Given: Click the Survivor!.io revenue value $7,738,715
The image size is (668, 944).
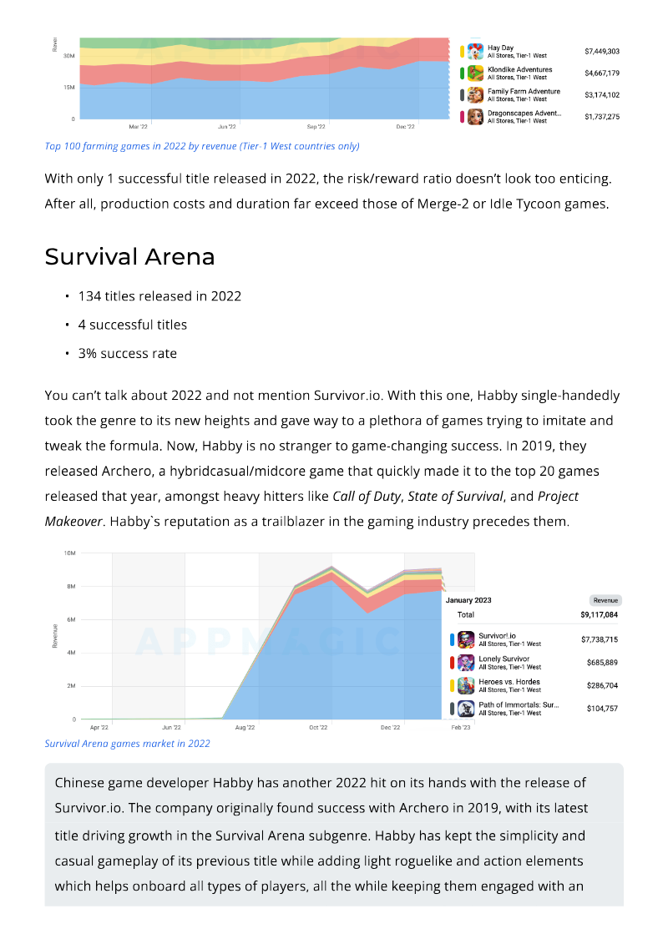Looking at the screenshot, I should (x=600, y=639).
